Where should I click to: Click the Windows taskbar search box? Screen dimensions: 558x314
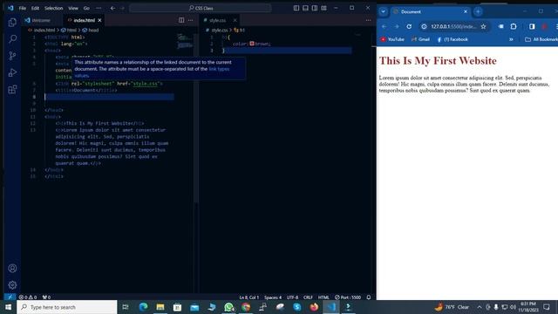(x=67, y=307)
